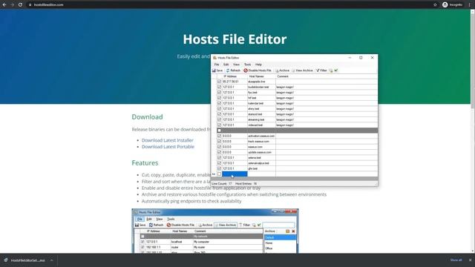Click Show all in the download shelf
This screenshot has height=267, width=475.
click(456, 260)
